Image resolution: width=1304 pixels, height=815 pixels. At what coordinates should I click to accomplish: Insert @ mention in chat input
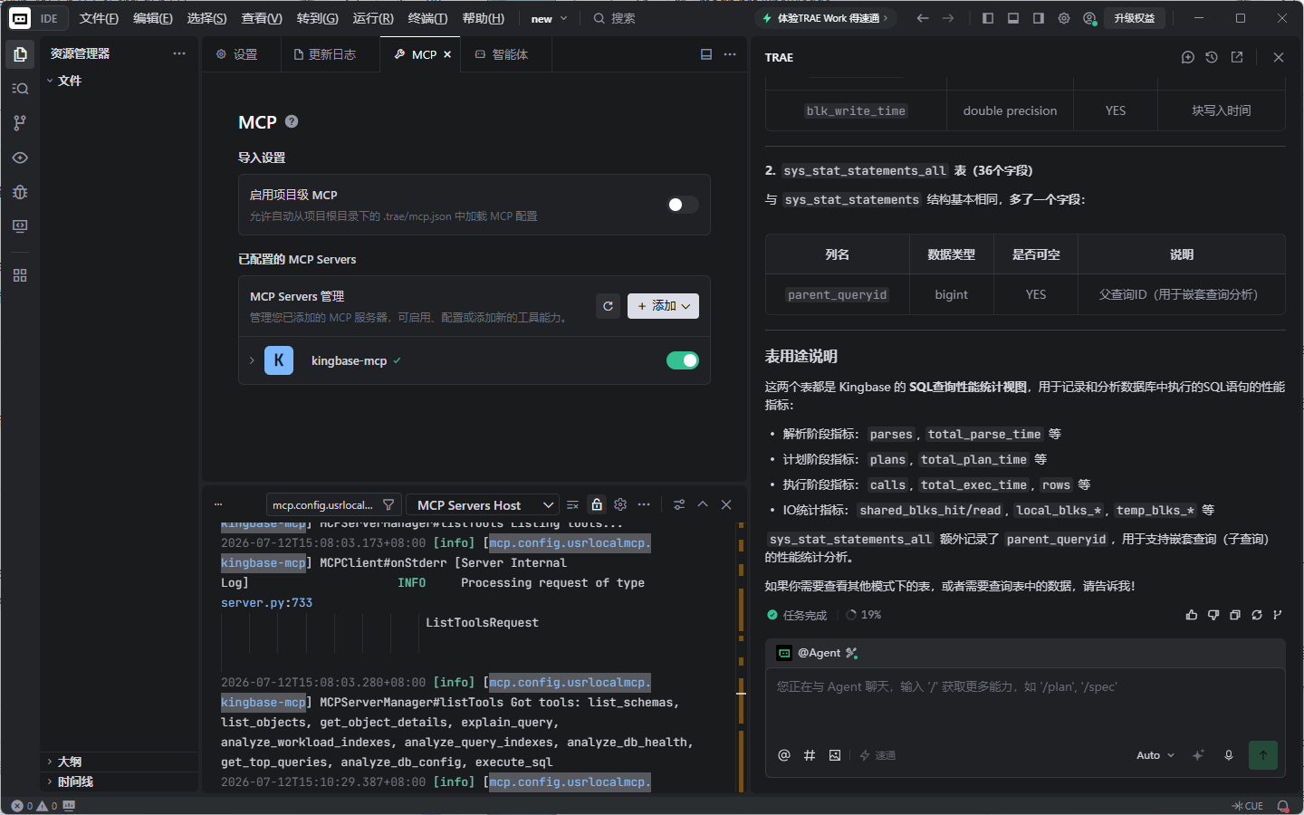tap(784, 755)
